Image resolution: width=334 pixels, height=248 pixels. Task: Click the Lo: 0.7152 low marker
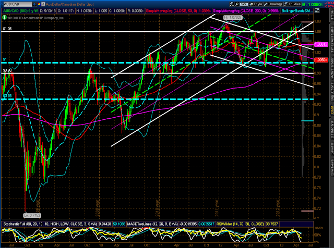pos(32,215)
